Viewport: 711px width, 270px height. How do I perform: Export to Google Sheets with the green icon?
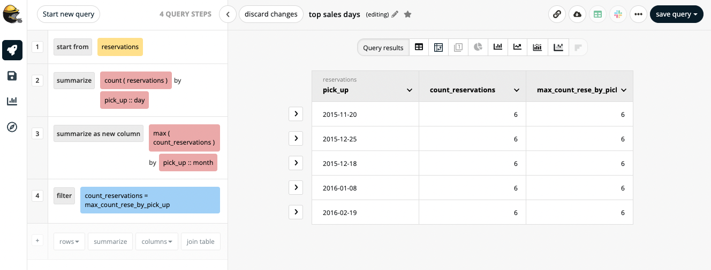coord(597,14)
